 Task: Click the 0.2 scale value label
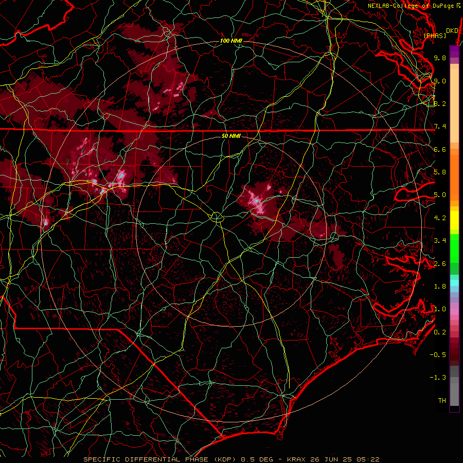[440, 332]
